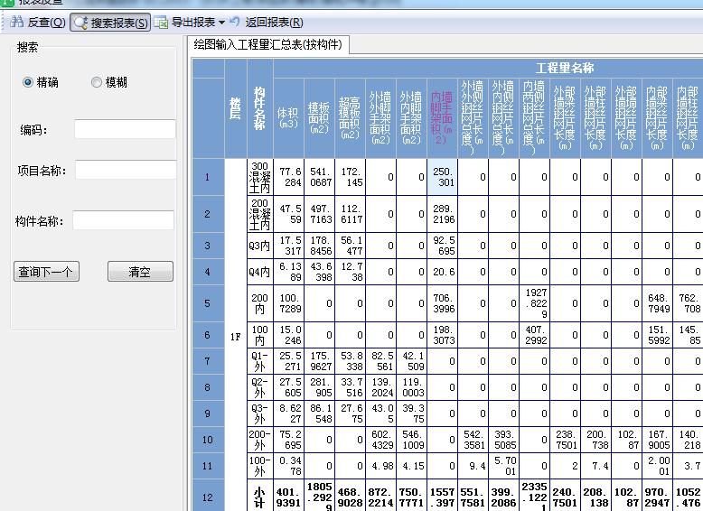703x511 pixels.
Task: Click the cell with value 706.3996
Action: pyautogui.click(x=442, y=303)
